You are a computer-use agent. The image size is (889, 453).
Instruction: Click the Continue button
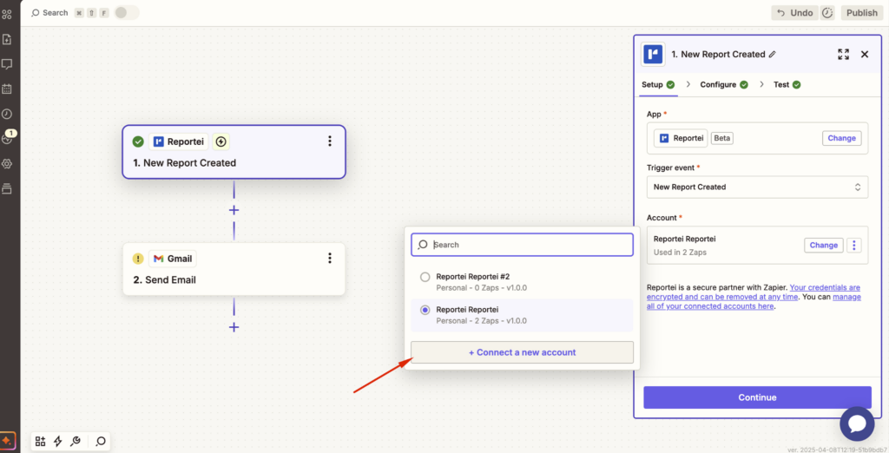pos(757,397)
